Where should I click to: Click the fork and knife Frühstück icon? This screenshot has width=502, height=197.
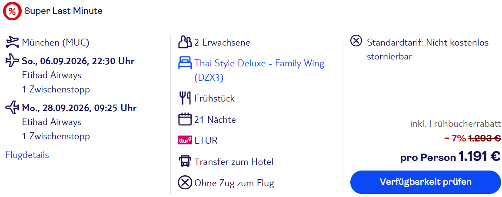(x=185, y=98)
